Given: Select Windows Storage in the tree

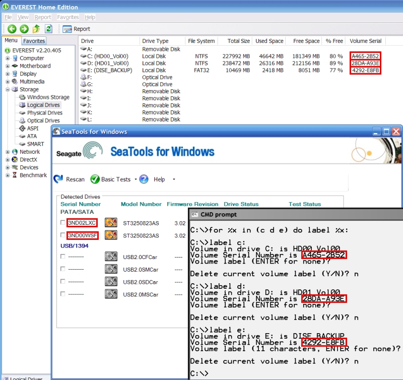Looking at the screenshot, I should tap(48, 97).
